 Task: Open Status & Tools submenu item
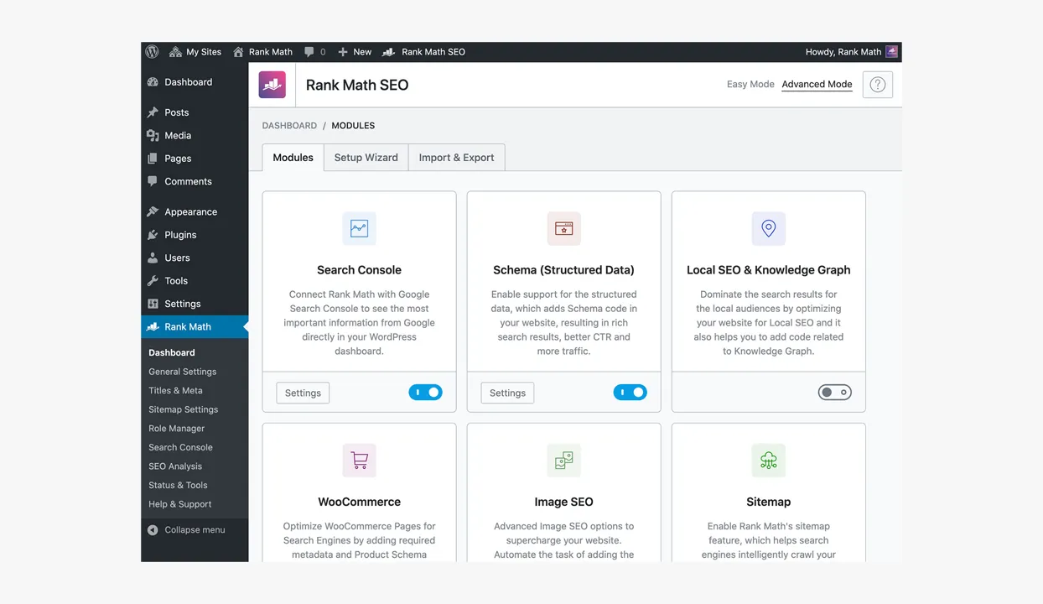(178, 486)
